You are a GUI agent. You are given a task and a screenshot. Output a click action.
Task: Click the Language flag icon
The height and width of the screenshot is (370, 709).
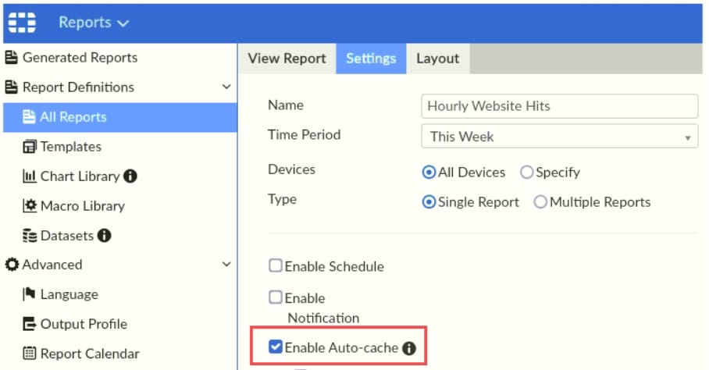[x=30, y=294]
